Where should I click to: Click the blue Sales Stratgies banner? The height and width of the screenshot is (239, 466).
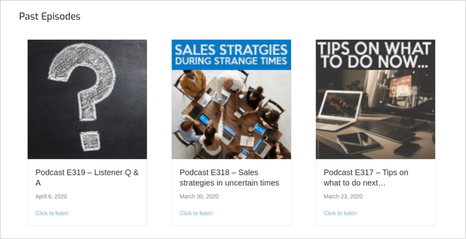[231, 55]
